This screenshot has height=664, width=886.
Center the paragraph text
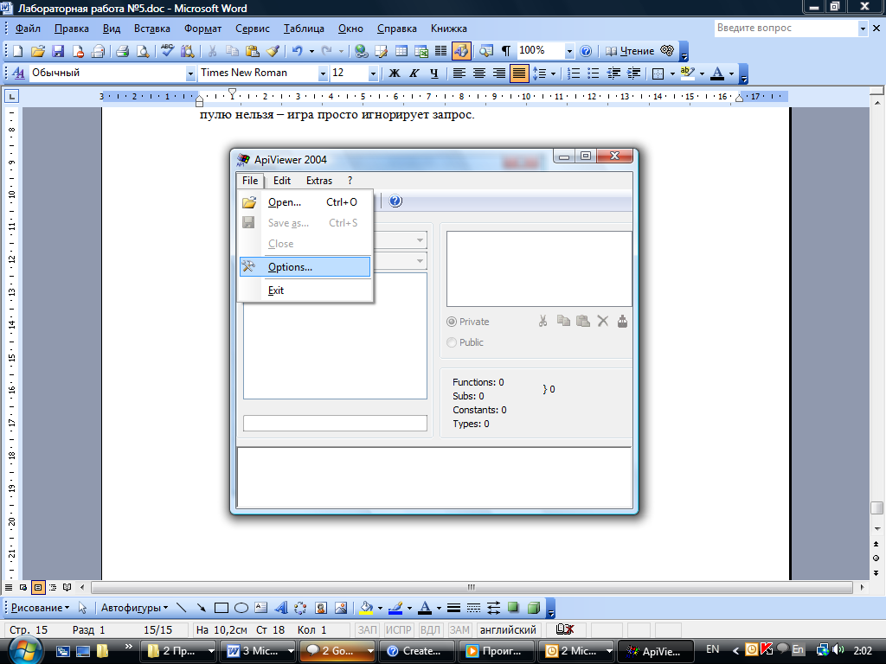click(x=479, y=73)
